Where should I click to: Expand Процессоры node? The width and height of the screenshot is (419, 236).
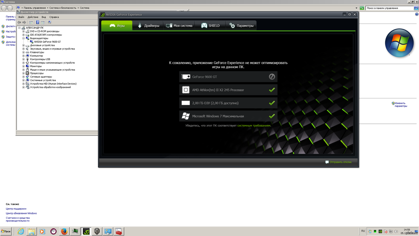(x=23, y=73)
